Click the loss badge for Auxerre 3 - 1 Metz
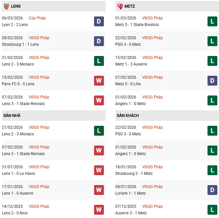Viewport: 219px width, 218px height. coord(212,210)
